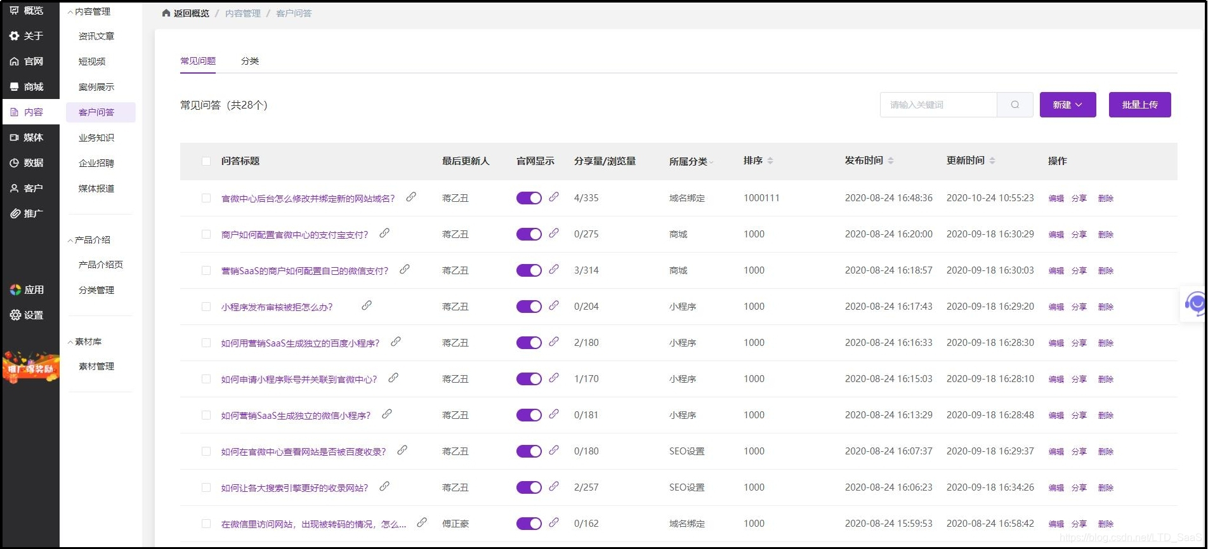Tick checkbox for 小程序发布审核被拒 row
The width and height of the screenshot is (1208, 549).
(x=206, y=307)
